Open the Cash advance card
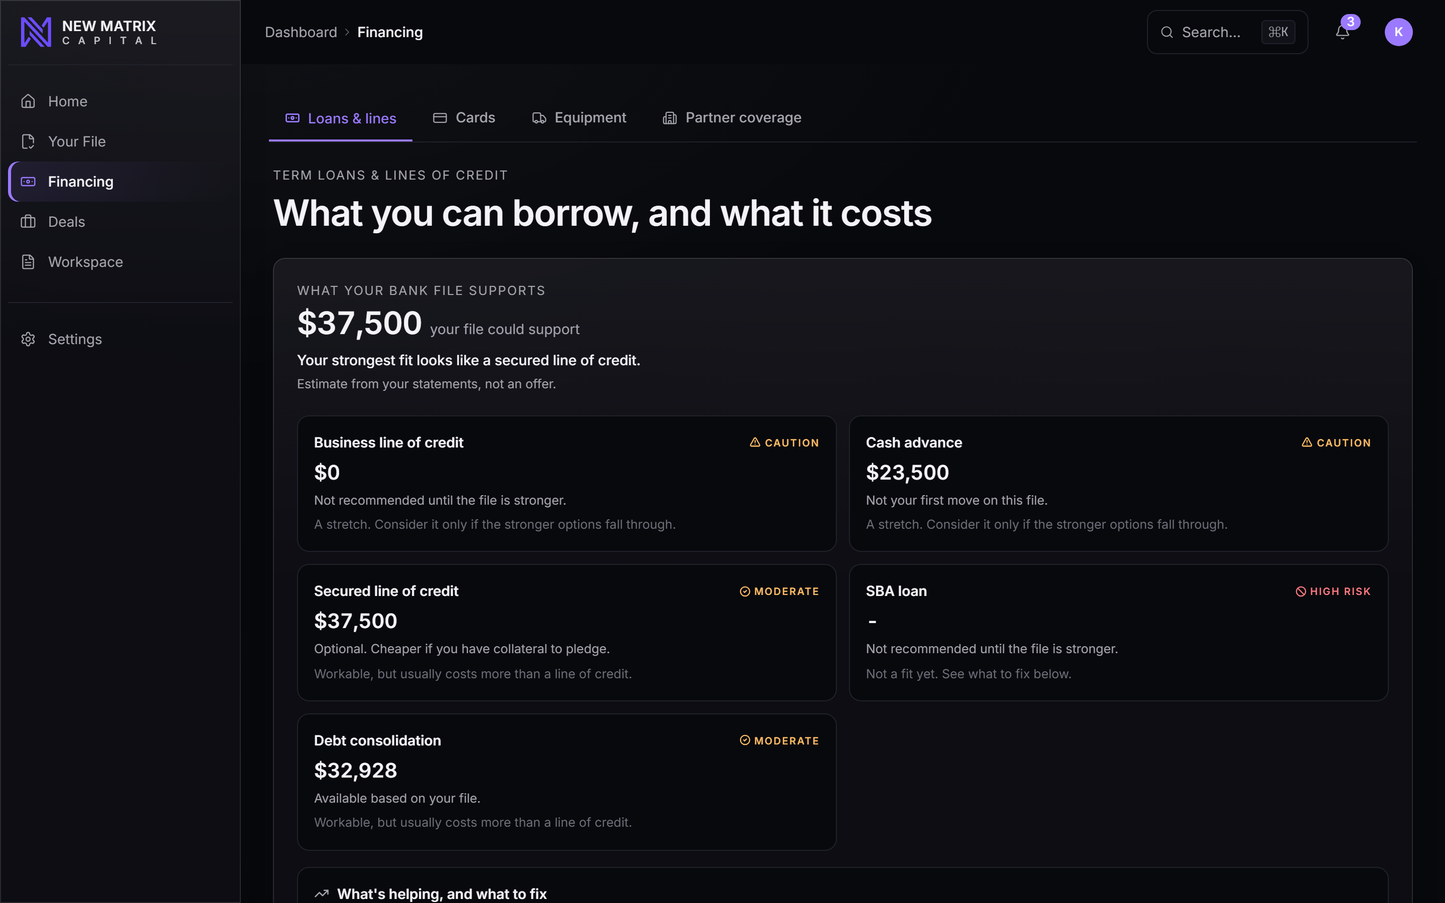Image resolution: width=1445 pixels, height=903 pixels. (1118, 484)
